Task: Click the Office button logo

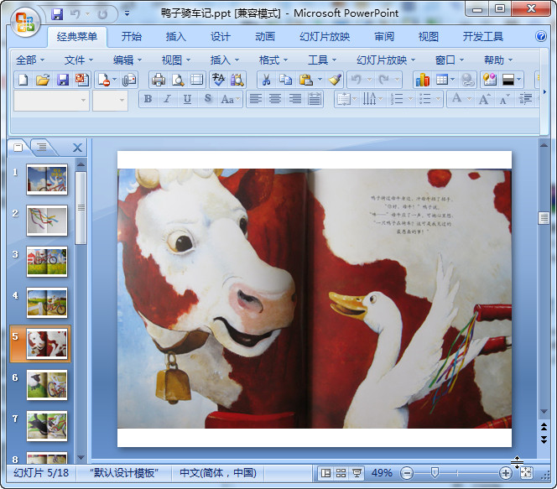Action: pos(25,22)
